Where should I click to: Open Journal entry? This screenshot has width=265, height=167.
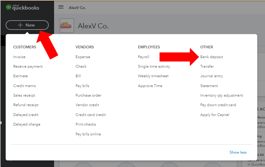pos(212,76)
